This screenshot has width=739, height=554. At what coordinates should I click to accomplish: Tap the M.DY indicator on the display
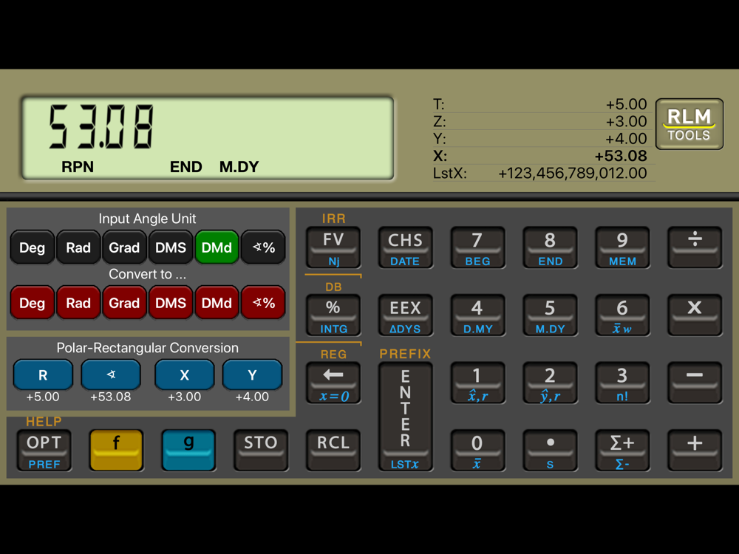(x=239, y=167)
